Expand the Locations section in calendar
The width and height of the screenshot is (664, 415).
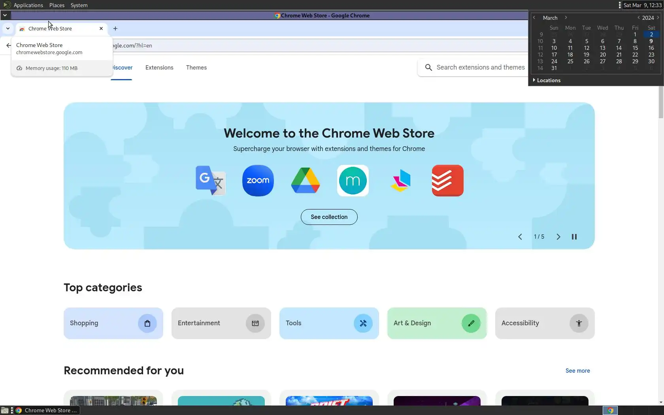547,80
